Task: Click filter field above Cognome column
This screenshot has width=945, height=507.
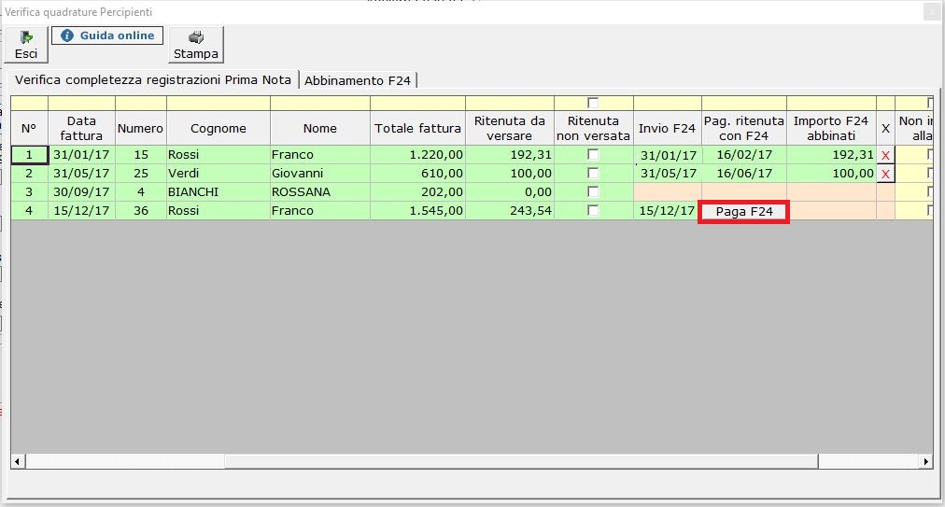Action: point(219,103)
